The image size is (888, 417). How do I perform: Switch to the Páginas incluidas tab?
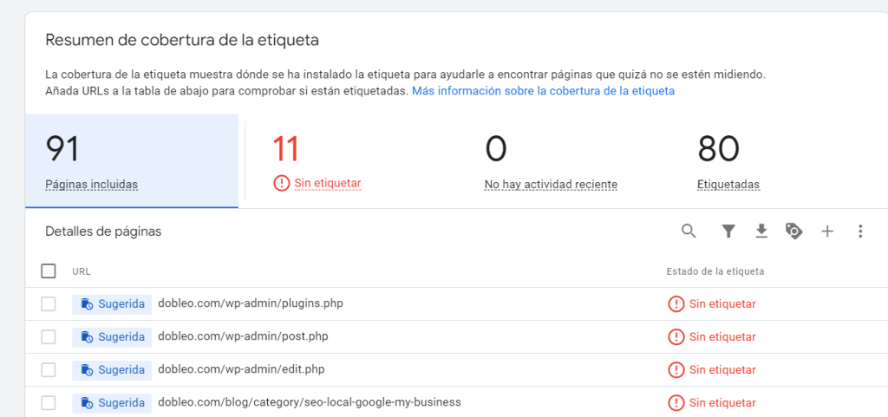click(132, 162)
